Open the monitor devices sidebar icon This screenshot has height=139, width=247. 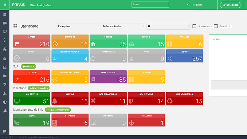(5, 32)
